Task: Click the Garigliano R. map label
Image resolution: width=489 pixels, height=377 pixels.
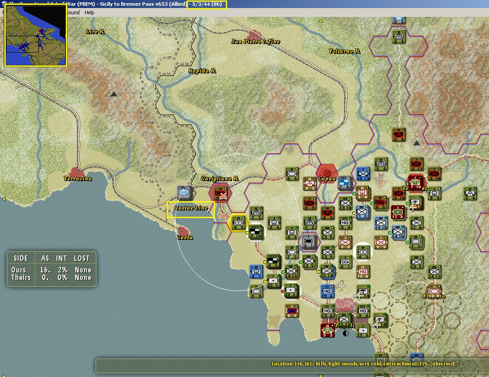Action: [x=220, y=178]
